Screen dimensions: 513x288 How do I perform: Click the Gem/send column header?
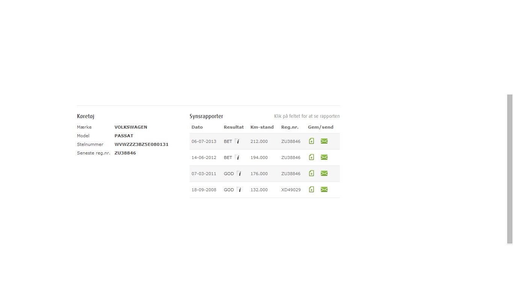321,127
